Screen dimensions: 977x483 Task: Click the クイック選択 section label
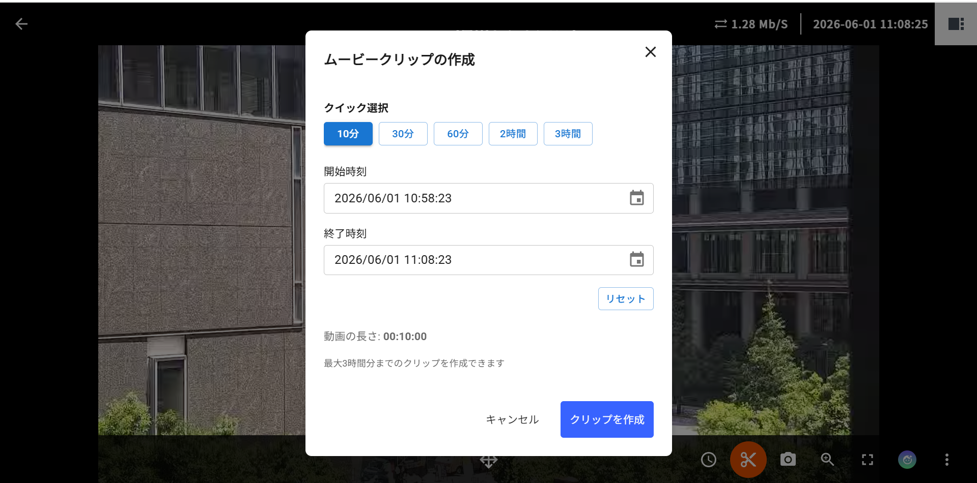point(356,108)
